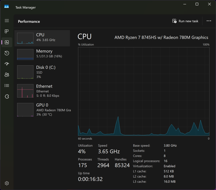Click the Ethernet mini graph thumbnail
The image size is (216, 190).
25,91
